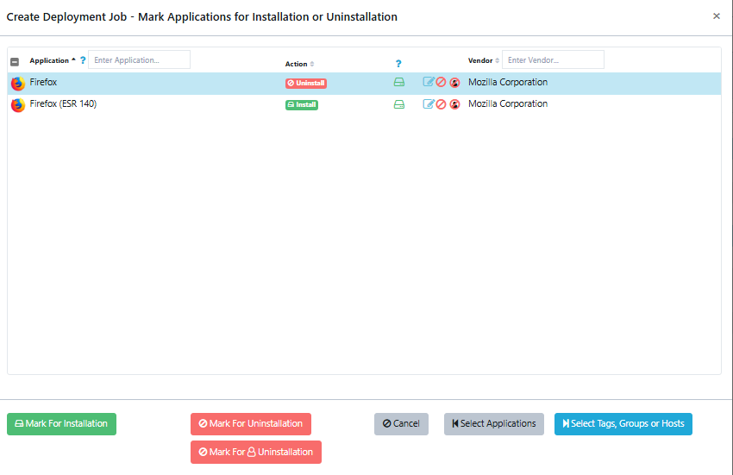The width and height of the screenshot is (733, 475).
Task: Sort the list by Application column
Action: click(49, 60)
